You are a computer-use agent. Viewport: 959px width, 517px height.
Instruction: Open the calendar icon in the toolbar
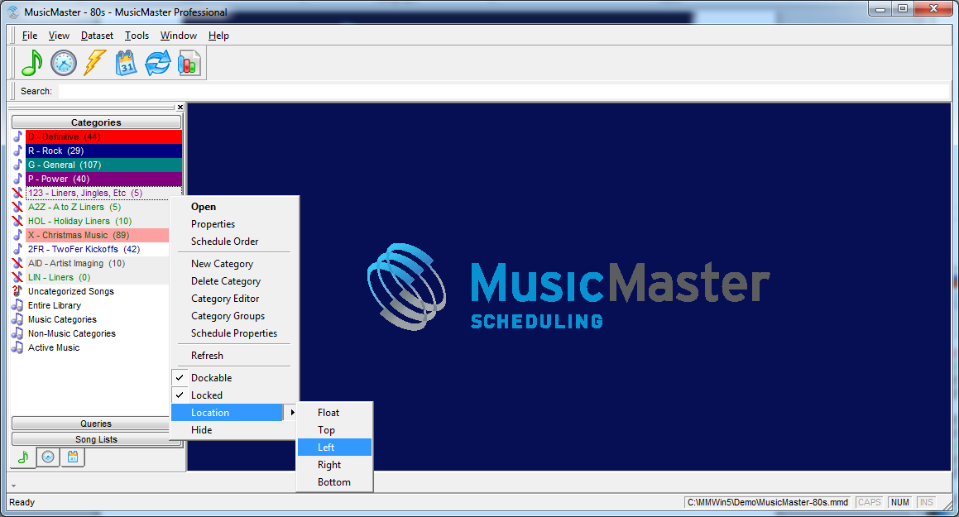[127, 63]
